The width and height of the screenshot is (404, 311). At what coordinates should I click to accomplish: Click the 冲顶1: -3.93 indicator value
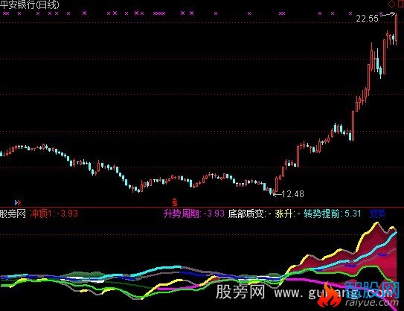click(54, 214)
